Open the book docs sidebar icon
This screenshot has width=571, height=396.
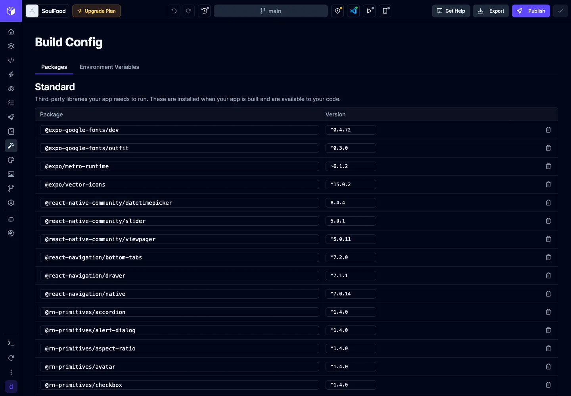point(11,131)
